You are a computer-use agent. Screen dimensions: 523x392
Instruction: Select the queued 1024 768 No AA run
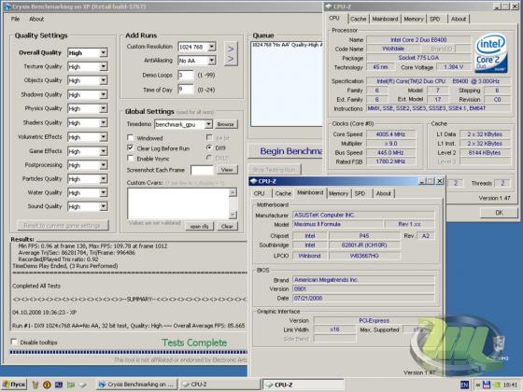[288, 45]
